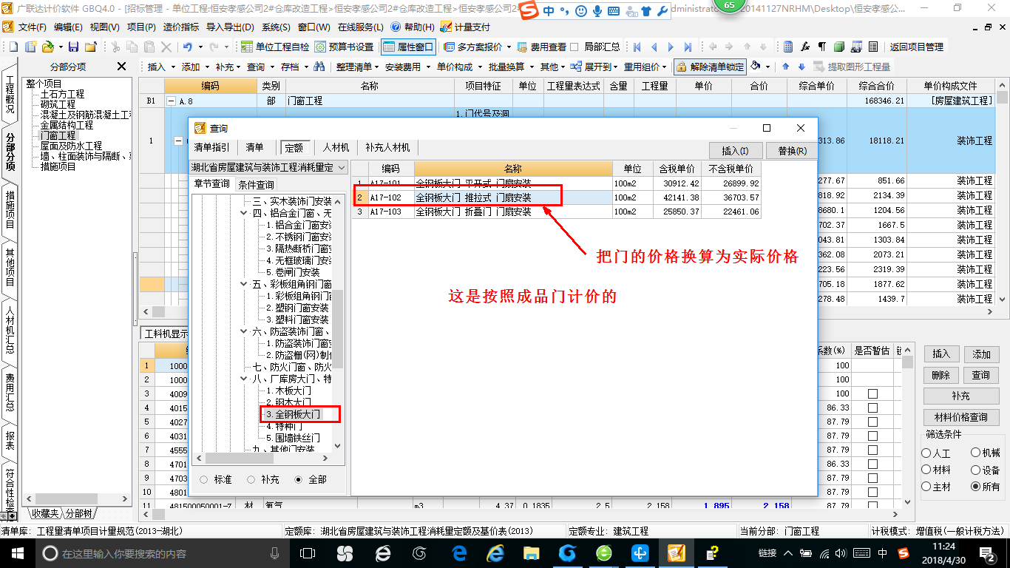
Task: Collapse 八、厂库房大门 tree node
Action: point(245,379)
